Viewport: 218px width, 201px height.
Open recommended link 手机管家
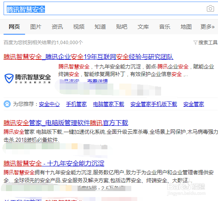coord(76,104)
